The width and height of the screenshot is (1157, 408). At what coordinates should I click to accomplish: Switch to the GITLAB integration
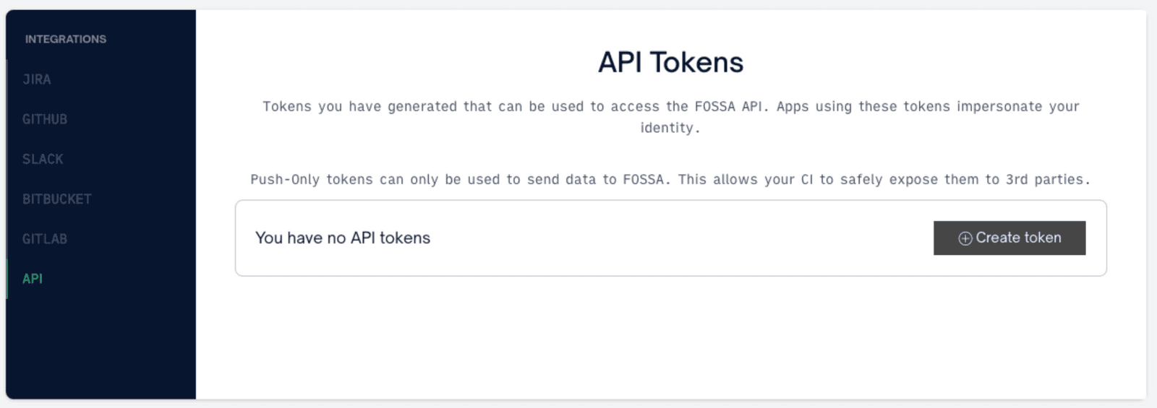pyautogui.click(x=45, y=238)
